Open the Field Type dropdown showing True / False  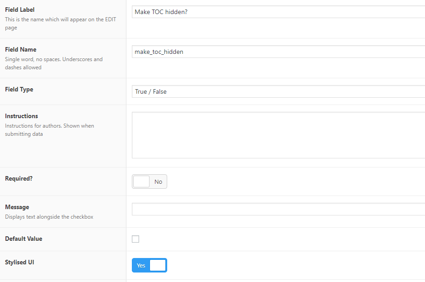pyautogui.click(x=278, y=91)
